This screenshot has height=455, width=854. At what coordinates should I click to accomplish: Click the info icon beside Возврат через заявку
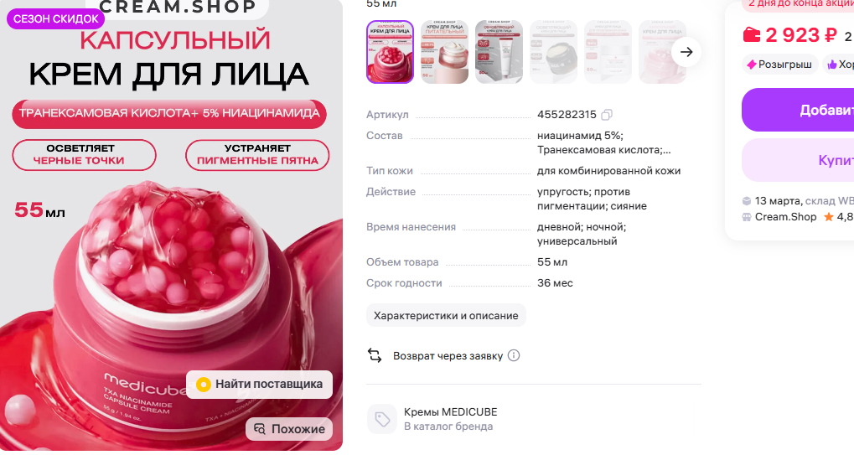pos(514,355)
